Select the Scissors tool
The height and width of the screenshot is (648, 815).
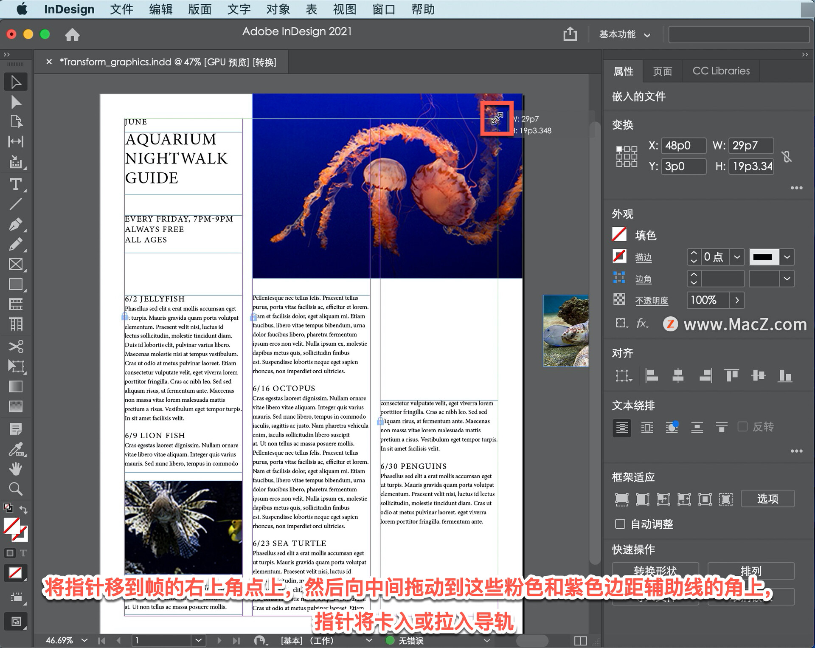point(16,346)
